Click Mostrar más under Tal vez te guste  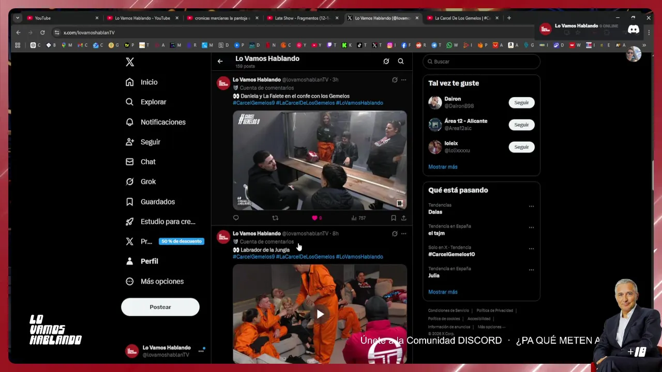click(443, 167)
